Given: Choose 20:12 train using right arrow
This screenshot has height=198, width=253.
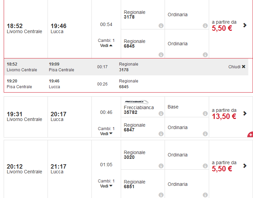Looking at the screenshot, I should click(245, 166).
